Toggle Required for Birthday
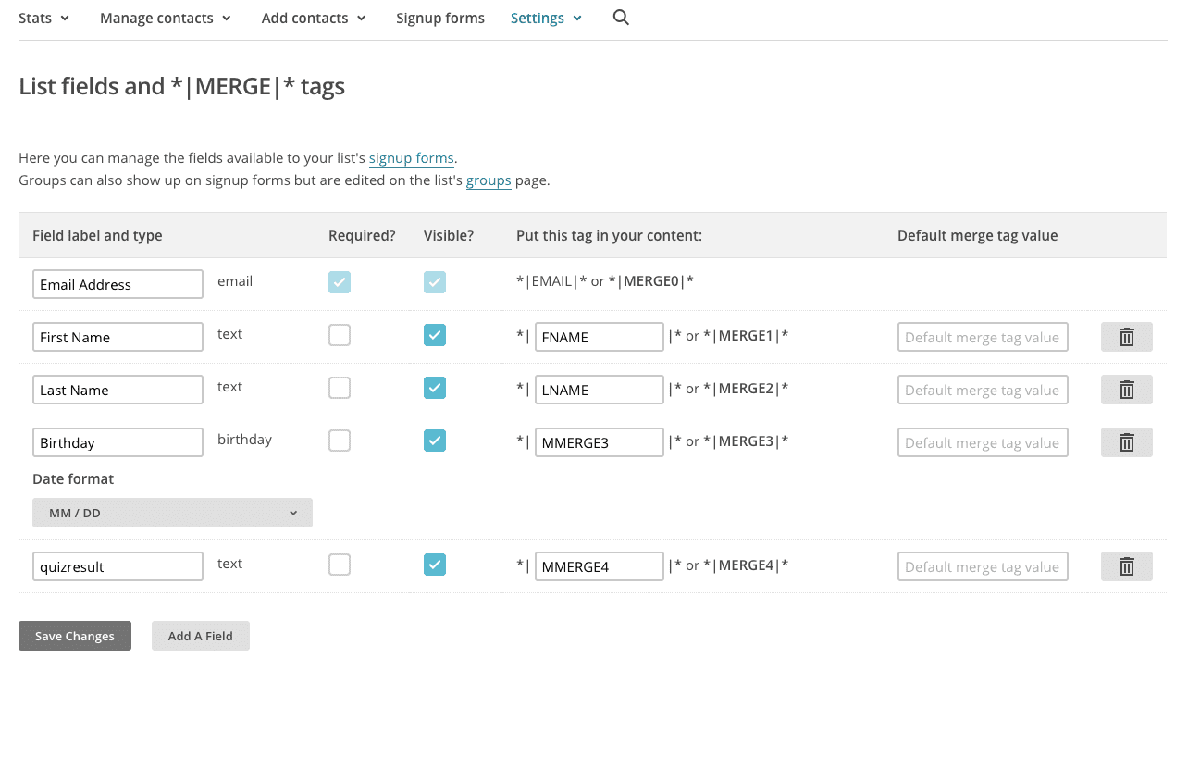This screenshot has height=757, width=1200. point(340,441)
